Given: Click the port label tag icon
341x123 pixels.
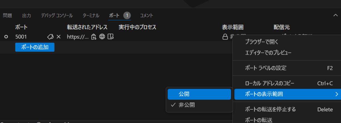Looking at the screenshot, I should [x=50, y=37].
